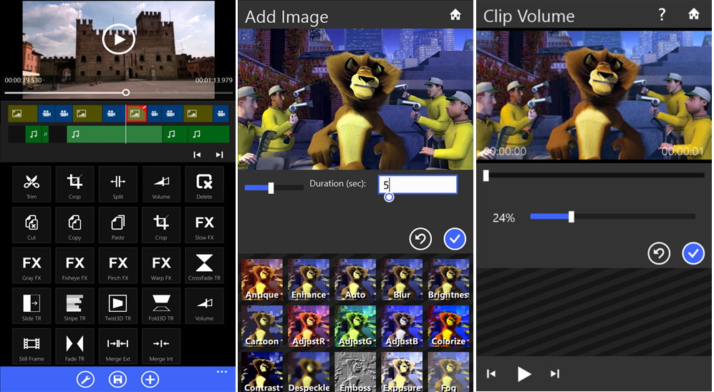Confirm Clip Volume with checkmark button
The image size is (714, 392).
[x=693, y=253]
